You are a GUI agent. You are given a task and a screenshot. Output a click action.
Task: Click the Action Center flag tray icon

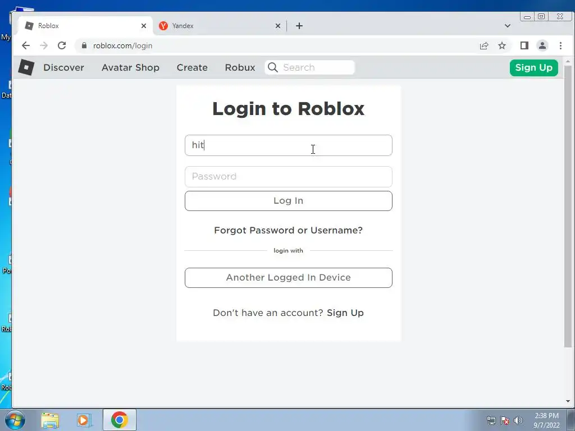click(x=505, y=420)
